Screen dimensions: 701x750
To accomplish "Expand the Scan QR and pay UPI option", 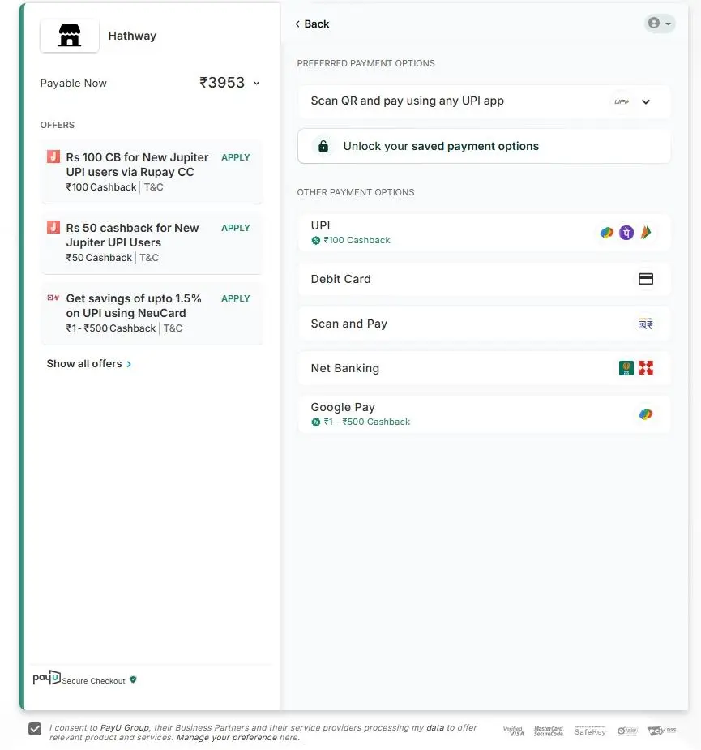I will tap(645, 101).
